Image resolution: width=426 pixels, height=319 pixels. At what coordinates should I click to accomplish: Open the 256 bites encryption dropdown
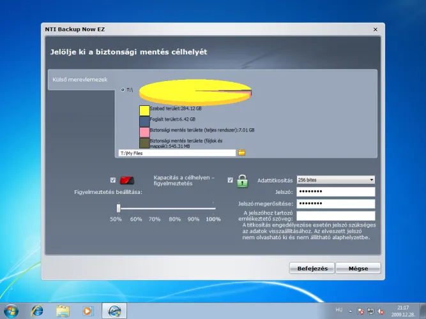335,180
